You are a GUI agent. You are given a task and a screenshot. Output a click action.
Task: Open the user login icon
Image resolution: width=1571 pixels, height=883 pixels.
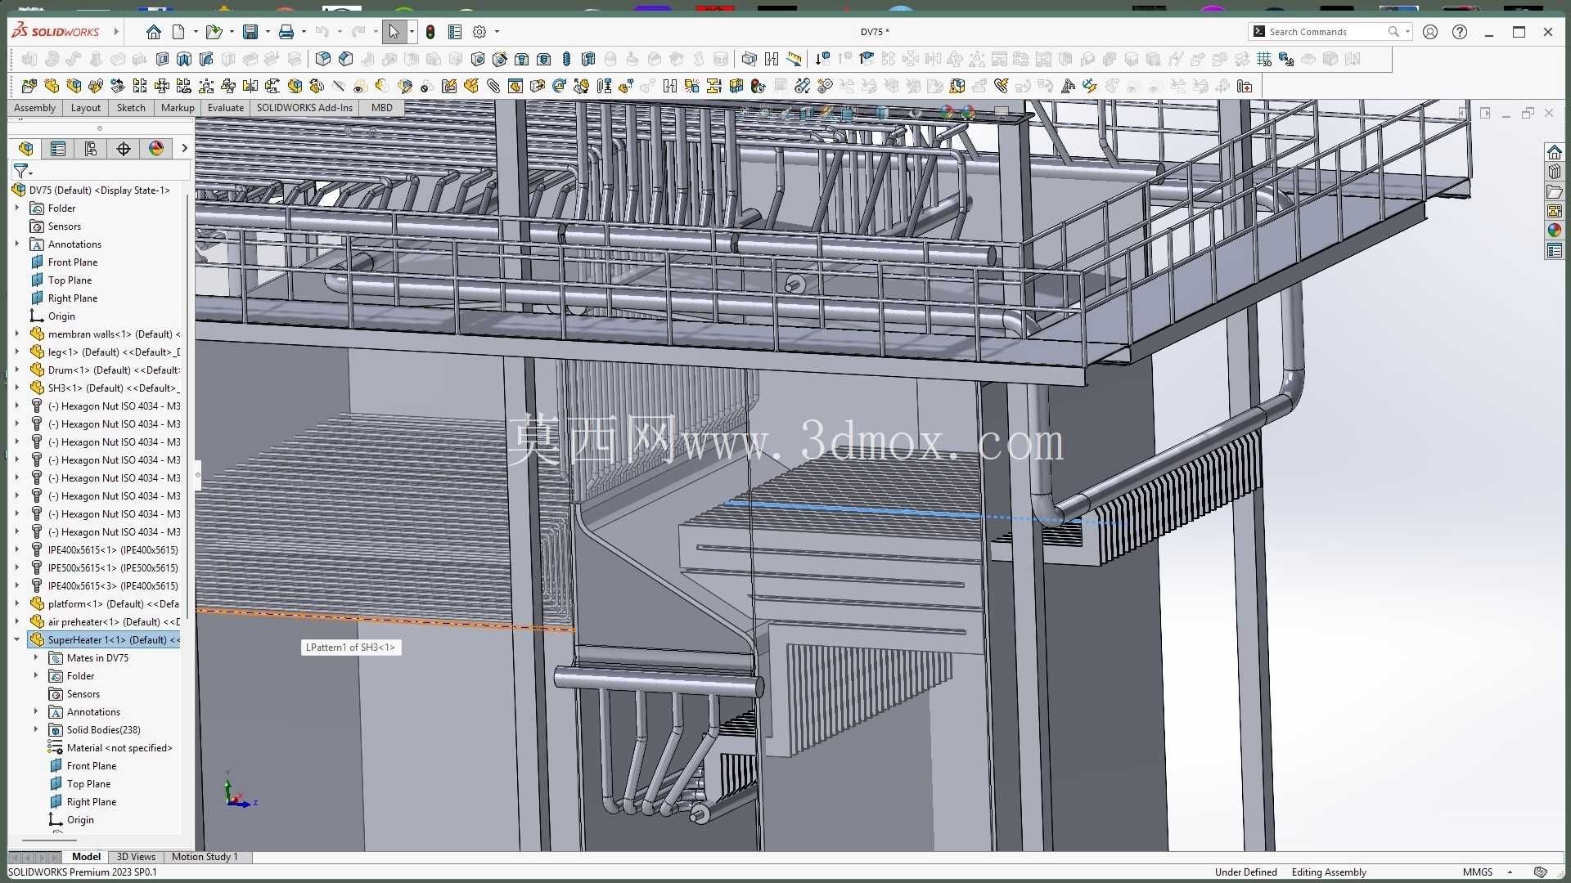[1430, 32]
